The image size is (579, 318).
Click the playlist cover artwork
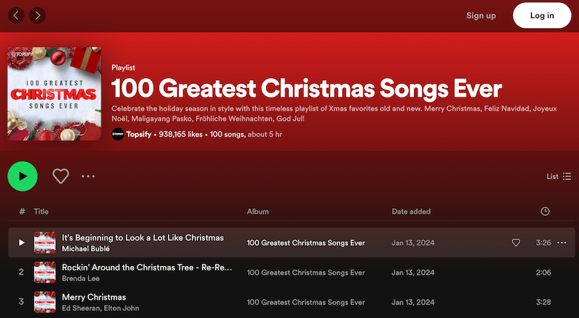click(54, 94)
